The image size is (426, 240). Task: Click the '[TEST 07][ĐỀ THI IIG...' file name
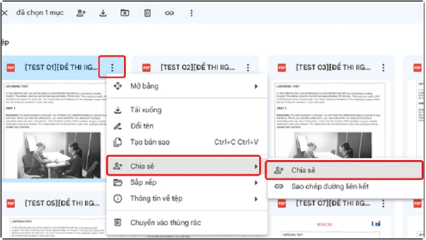coord(333,203)
